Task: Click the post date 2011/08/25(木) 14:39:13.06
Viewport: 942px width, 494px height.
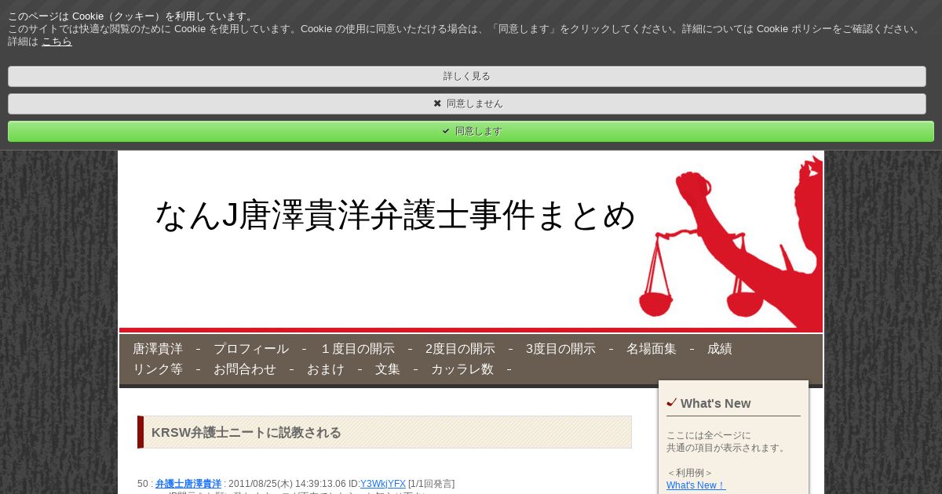Action: [x=287, y=484]
